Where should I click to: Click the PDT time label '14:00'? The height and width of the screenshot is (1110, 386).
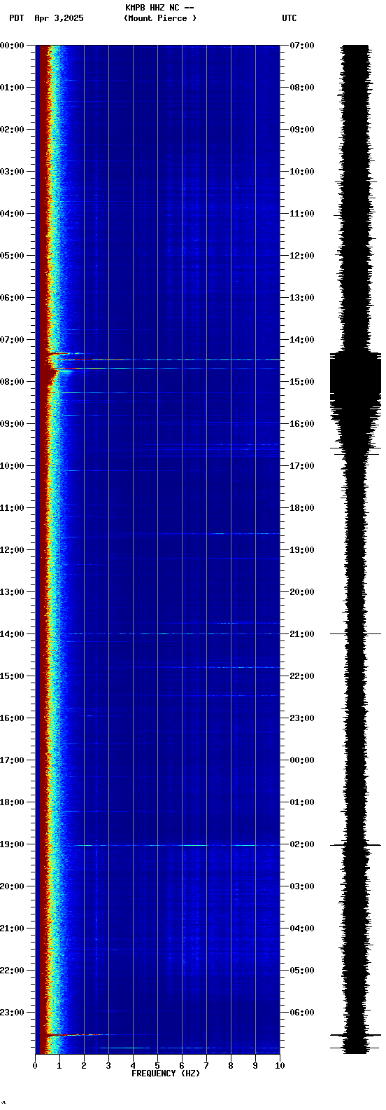pyautogui.click(x=12, y=633)
